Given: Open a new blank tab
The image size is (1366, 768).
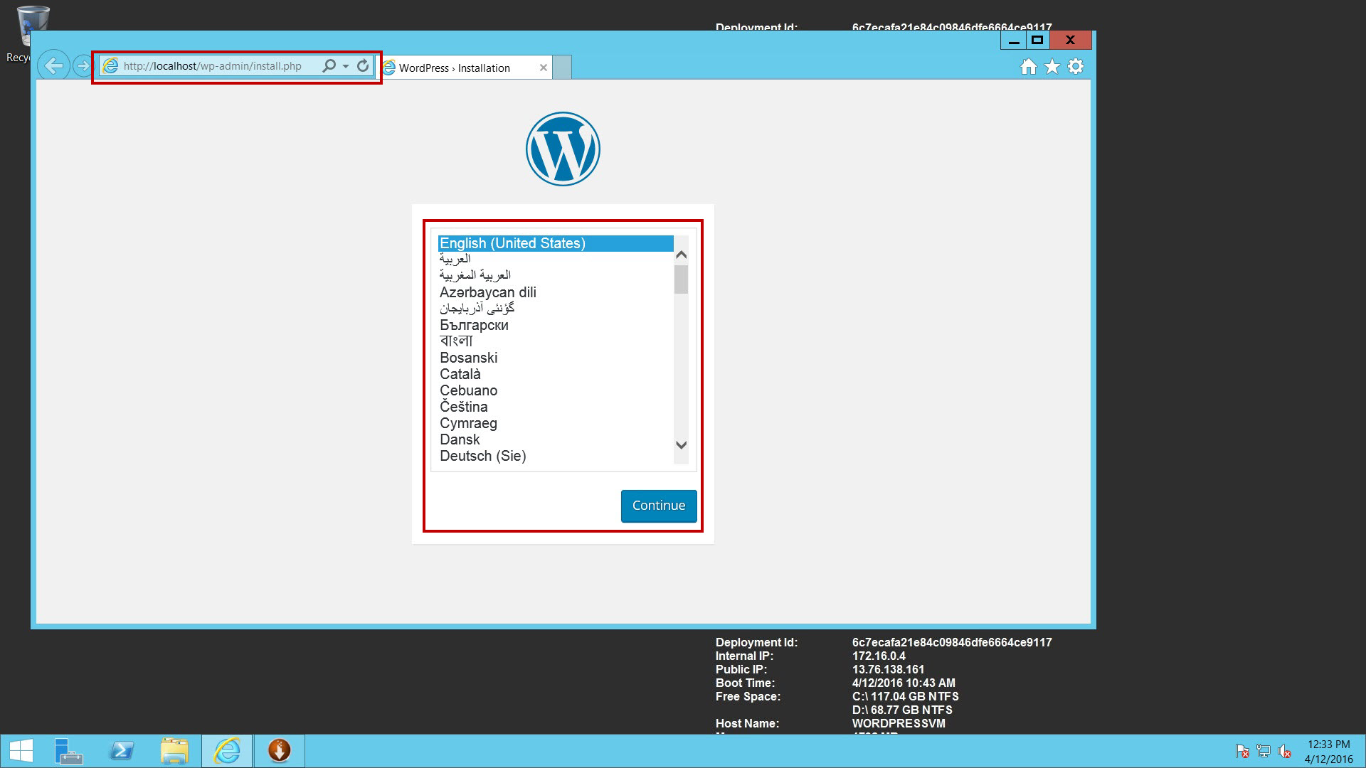Looking at the screenshot, I should (x=562, y=68).
